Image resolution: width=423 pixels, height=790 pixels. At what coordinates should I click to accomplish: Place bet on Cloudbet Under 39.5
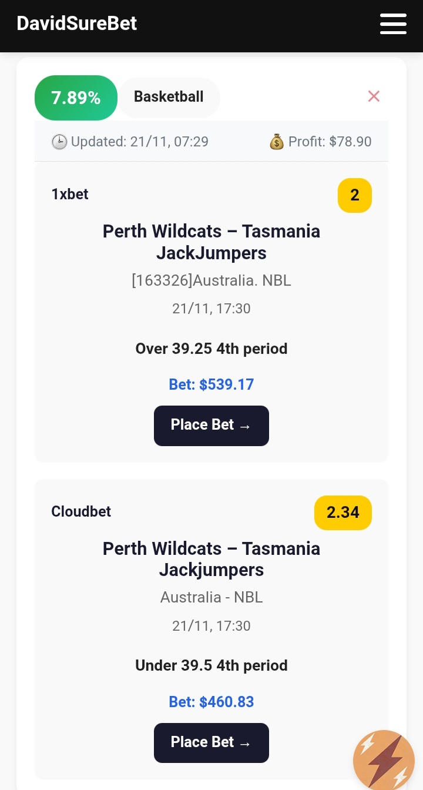(x=211, y=743)
